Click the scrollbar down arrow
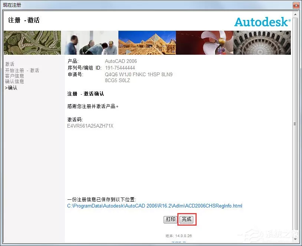The width and height of the screenshot is (302, 246). (295, 239)
